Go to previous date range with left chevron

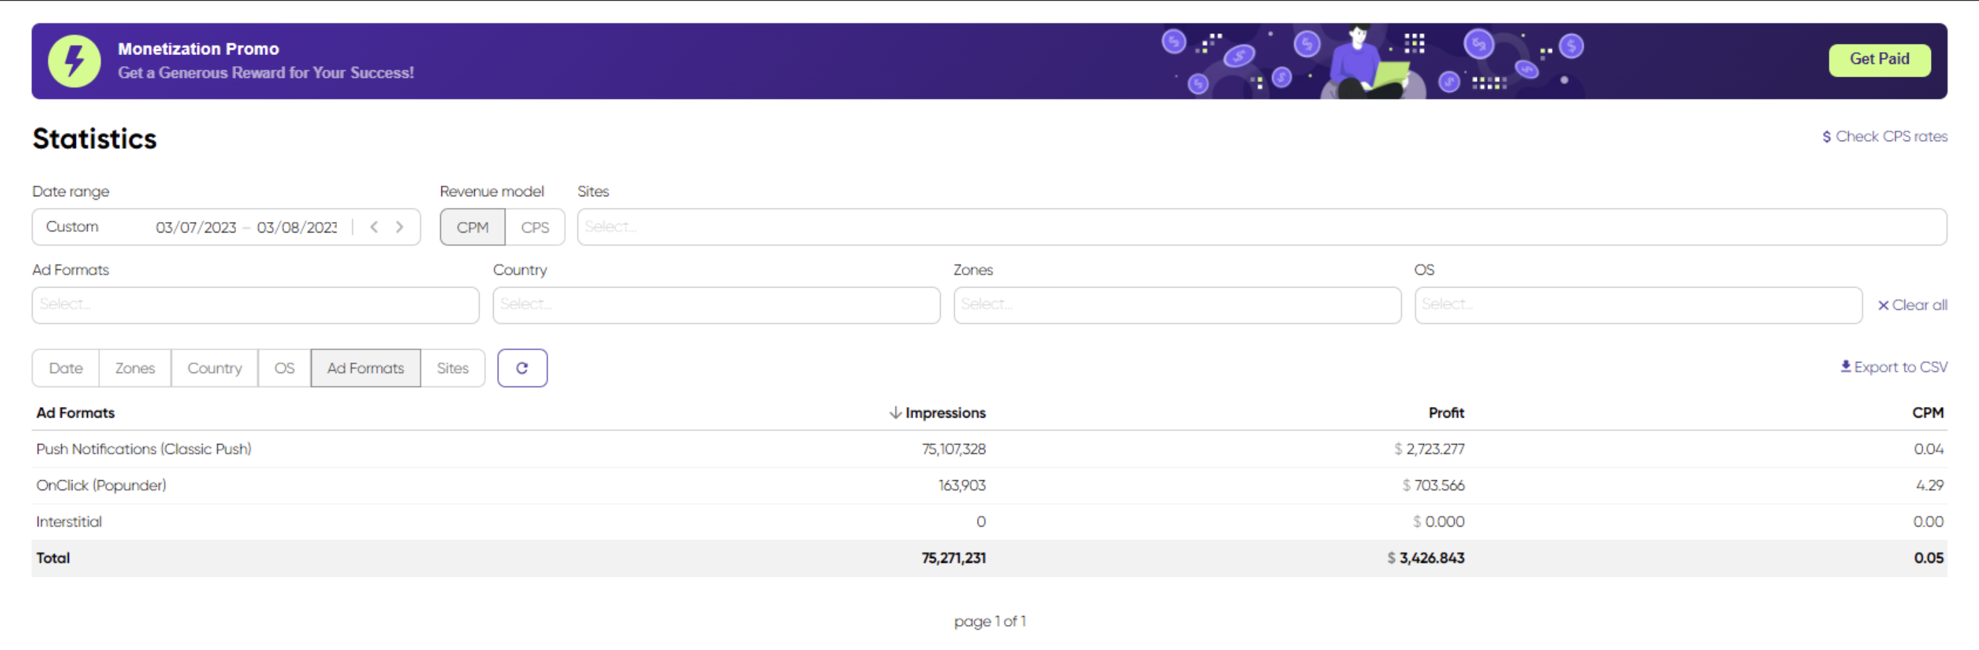click(x=374, y=226)
